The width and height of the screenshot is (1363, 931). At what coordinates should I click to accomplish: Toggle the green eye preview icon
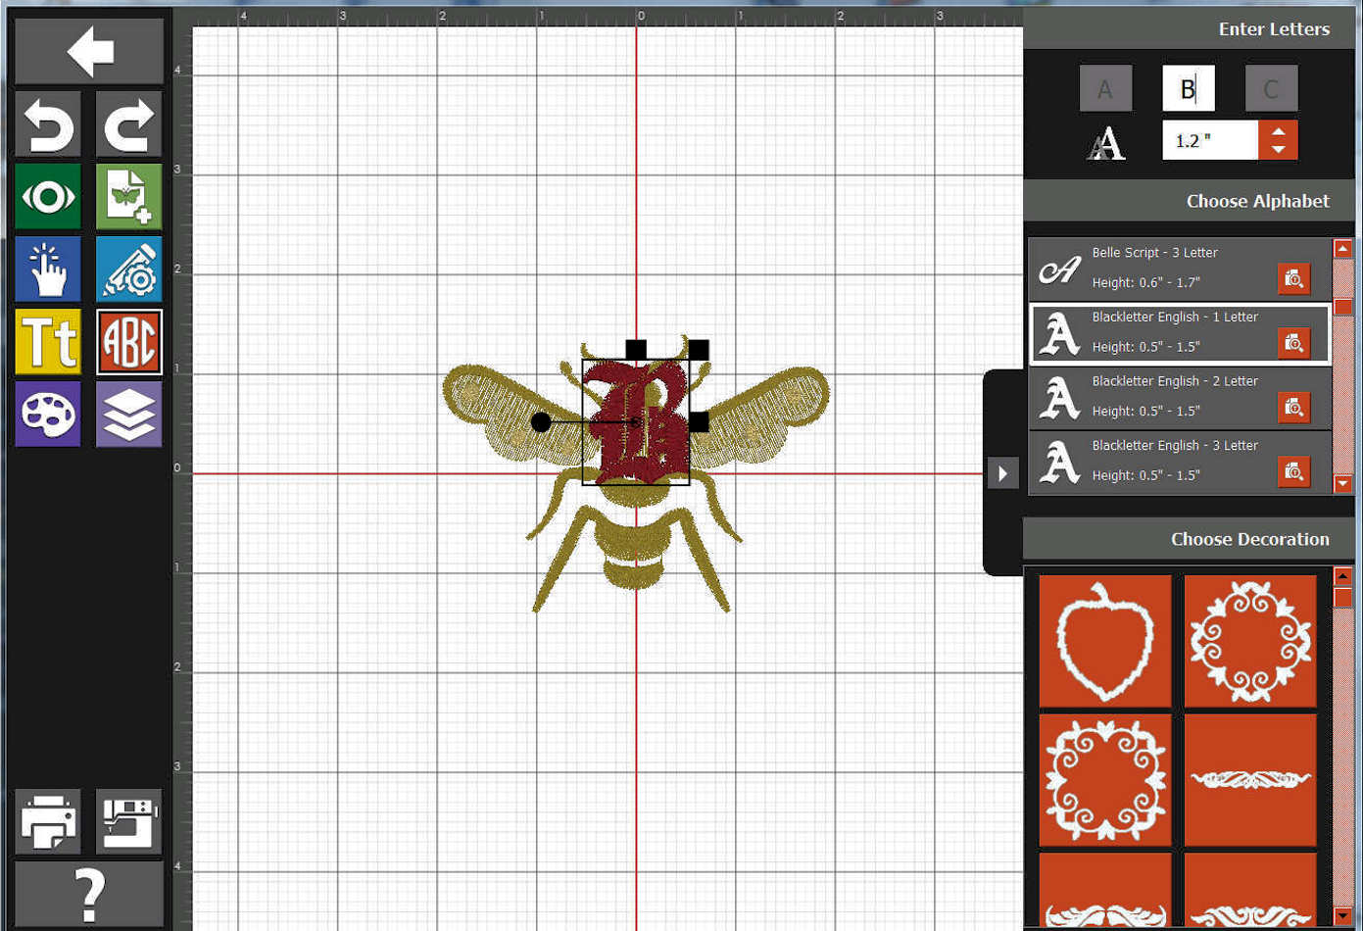tap(48, 197)
